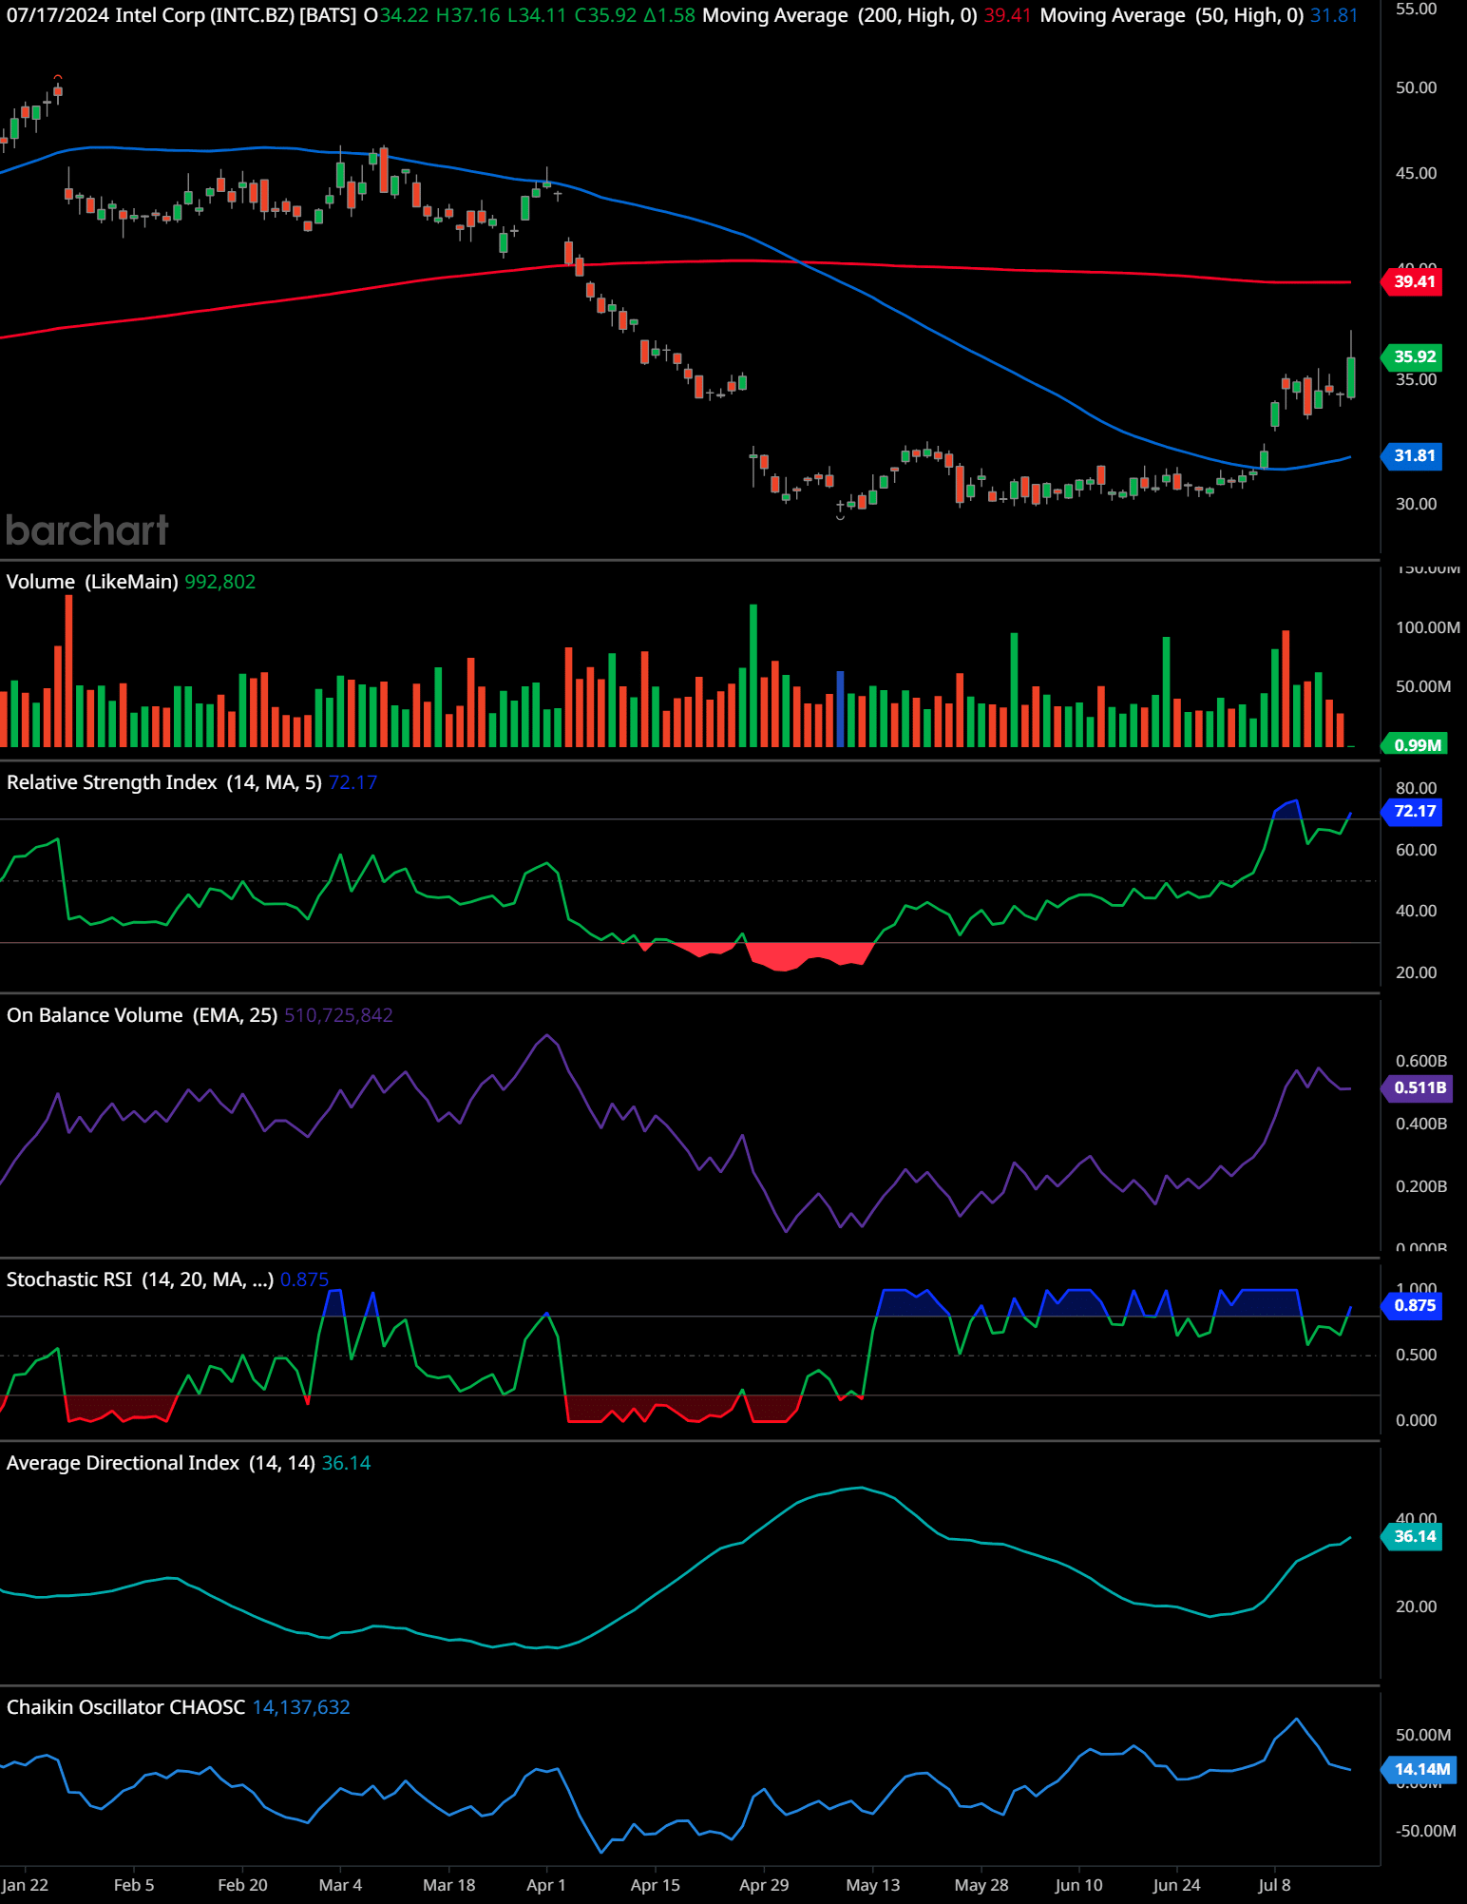The height and width of the screenshot is (1904, 1467).
Task: Click the header close price C35.92
Action: (606, 15)
